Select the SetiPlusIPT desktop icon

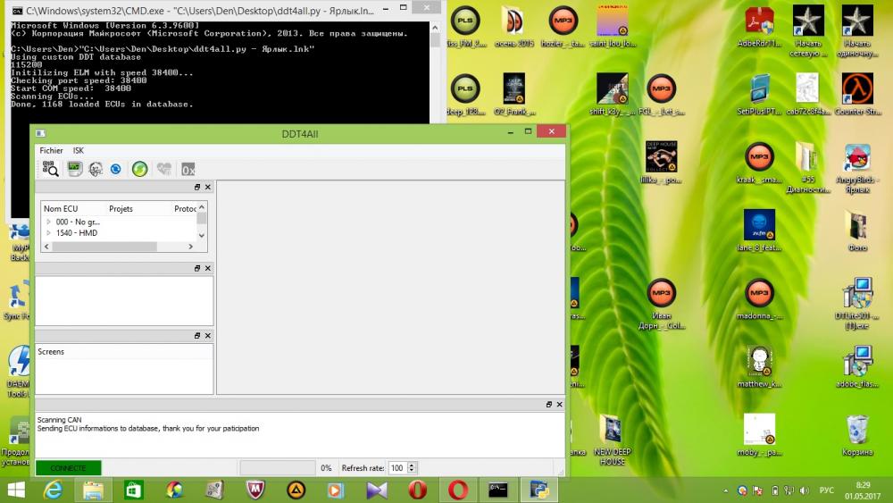[x=759, y=94]
